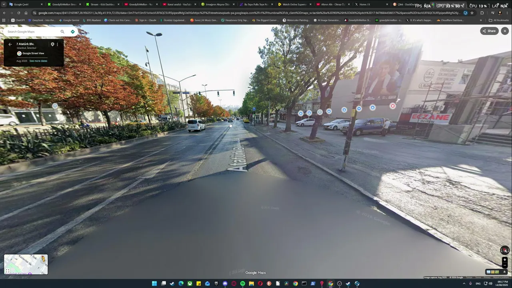This screenshot has height=288, width=512.
Task: Expand the imagery strip with double chevron
Action: tap(504, 272)
